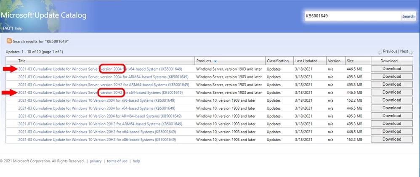420x177 pixels.
Task: Sort by Version column header
Action: (x=334, y=61)
